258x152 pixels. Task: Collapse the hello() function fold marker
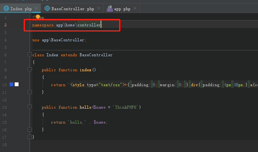30,107
